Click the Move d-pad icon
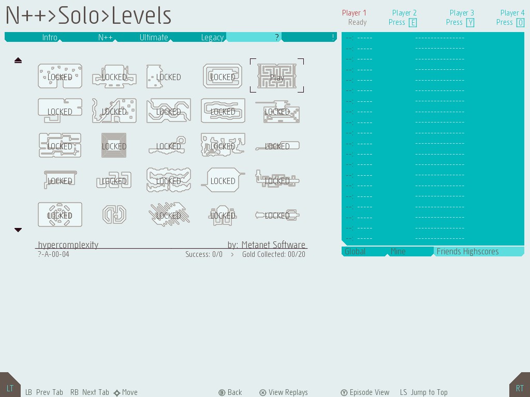Viewport: 530px width, 397px height. point(117,393)
